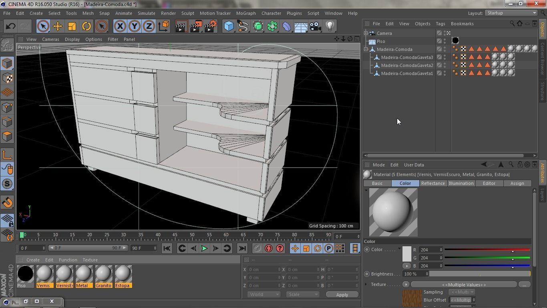Viewport: 547px width, 308px height.
Task: Open the Scale mode dropdown
Action: pos(303,294)
